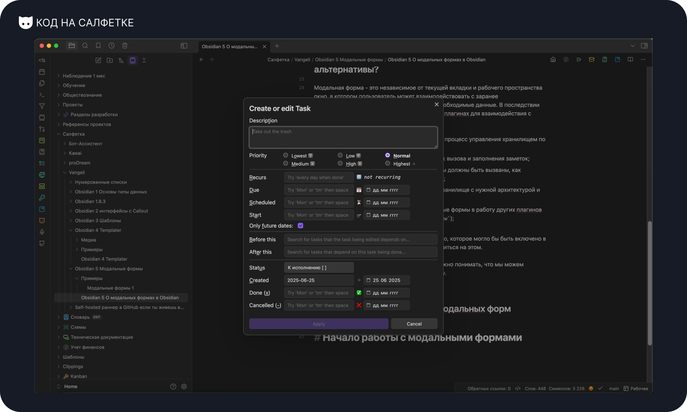Viewport: 687px width, 412px height.
Task: Expand 'Шаблоны' folder
Action: pos(59,357)
